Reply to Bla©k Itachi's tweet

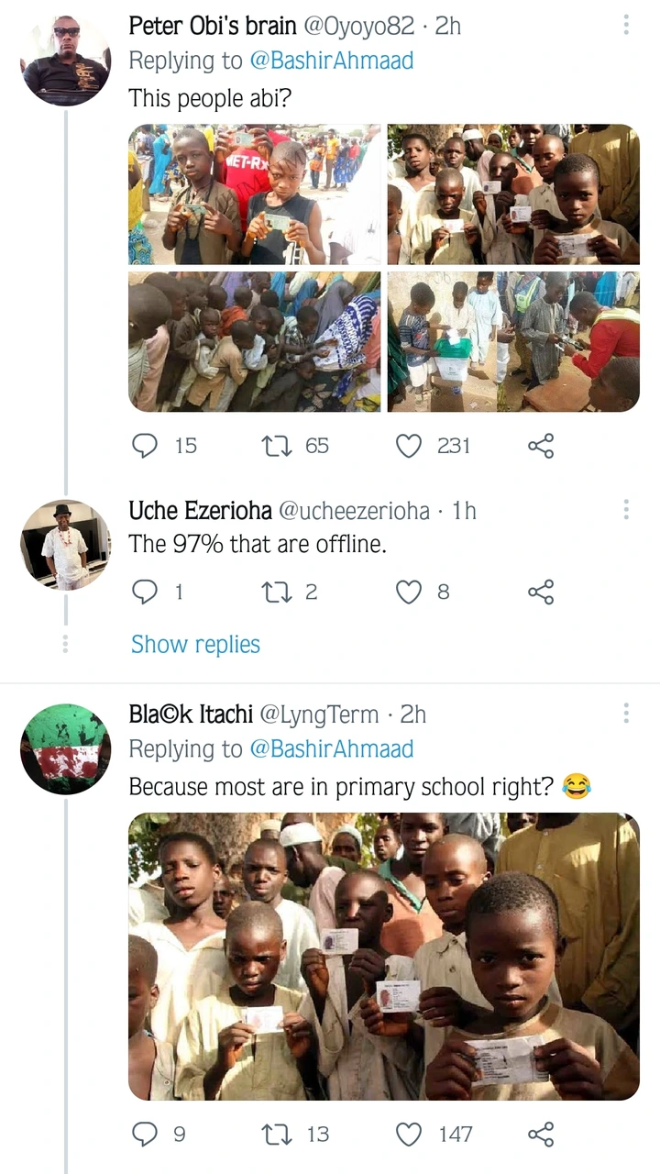(x=145, y=1135)
